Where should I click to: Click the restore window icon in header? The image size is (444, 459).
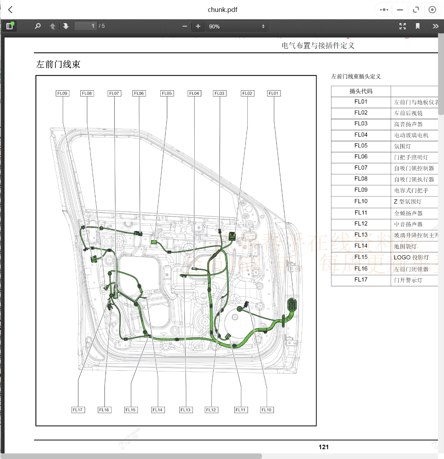click(x=416, y=10)
